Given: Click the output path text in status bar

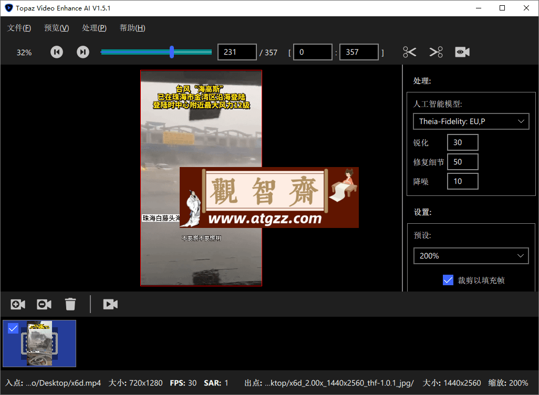Looking at the screenshot, I should click(339, 383).
